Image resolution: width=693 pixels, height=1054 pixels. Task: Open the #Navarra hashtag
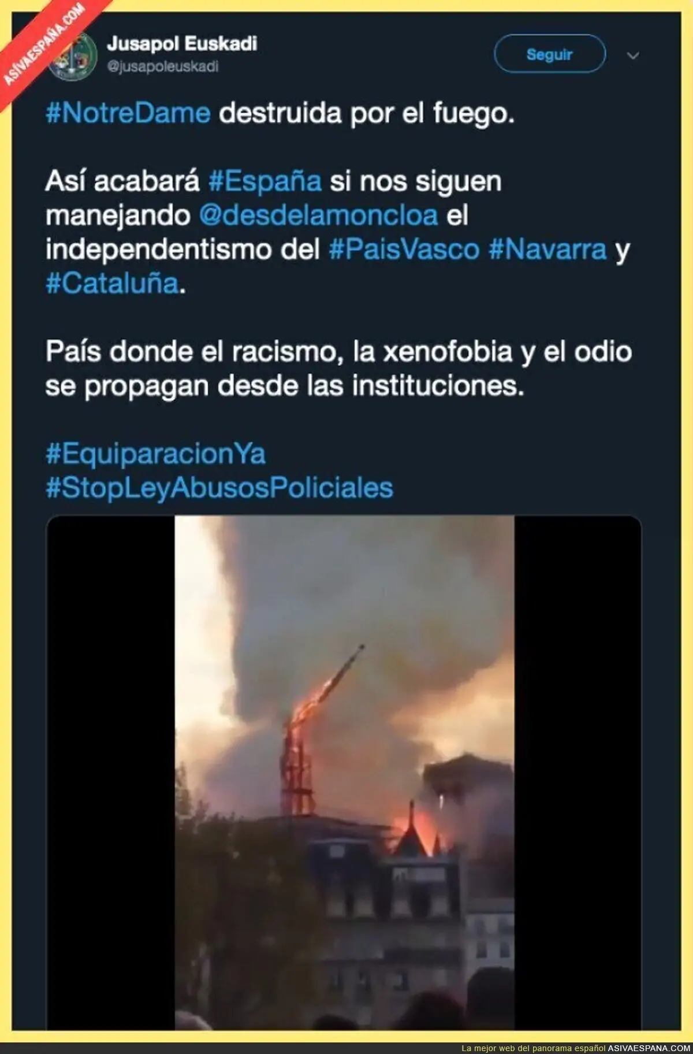547,250
